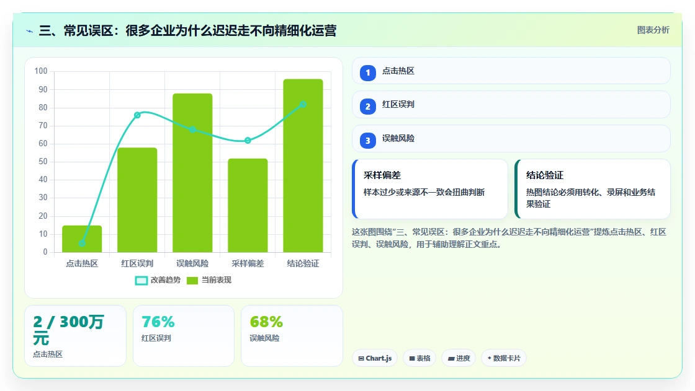Toggle the 改善趋势 legend swatch
The height and width of the screenshot is (391, 695).
(x=141, y=280)
